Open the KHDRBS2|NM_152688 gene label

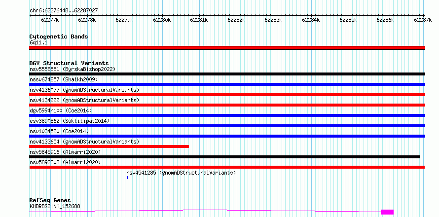pyautogui.click(x=55, y=206)
